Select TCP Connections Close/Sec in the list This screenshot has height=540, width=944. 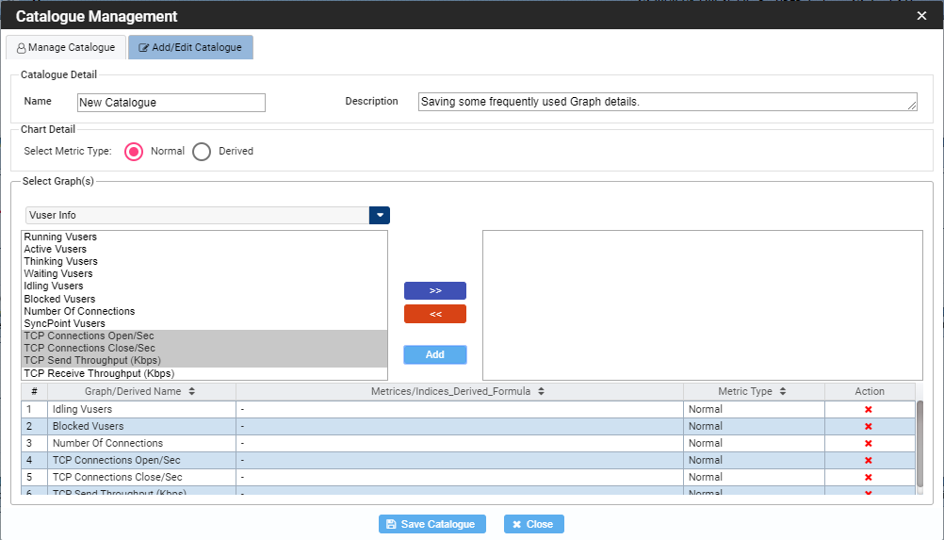(204, 348)
